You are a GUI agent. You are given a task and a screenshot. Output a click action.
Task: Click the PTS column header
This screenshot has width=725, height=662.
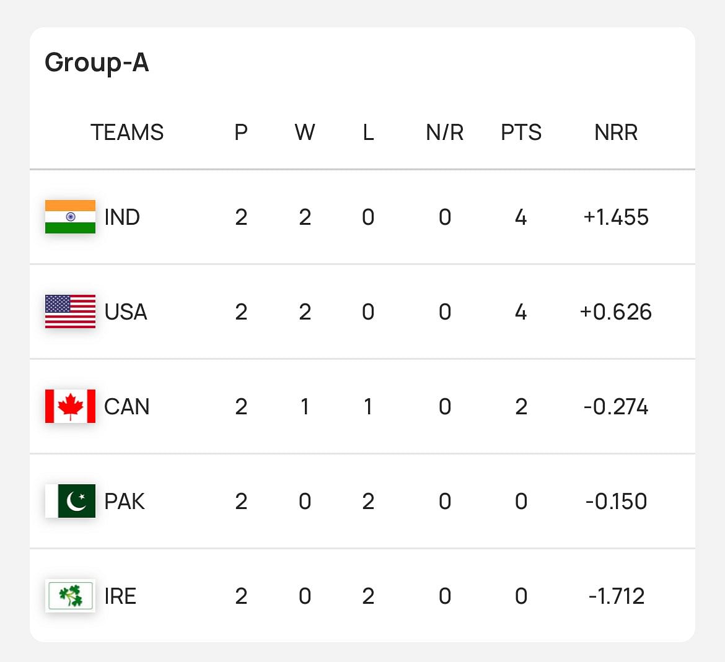pos(521,133)
